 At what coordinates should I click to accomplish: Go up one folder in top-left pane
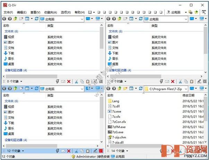(15, 19)
